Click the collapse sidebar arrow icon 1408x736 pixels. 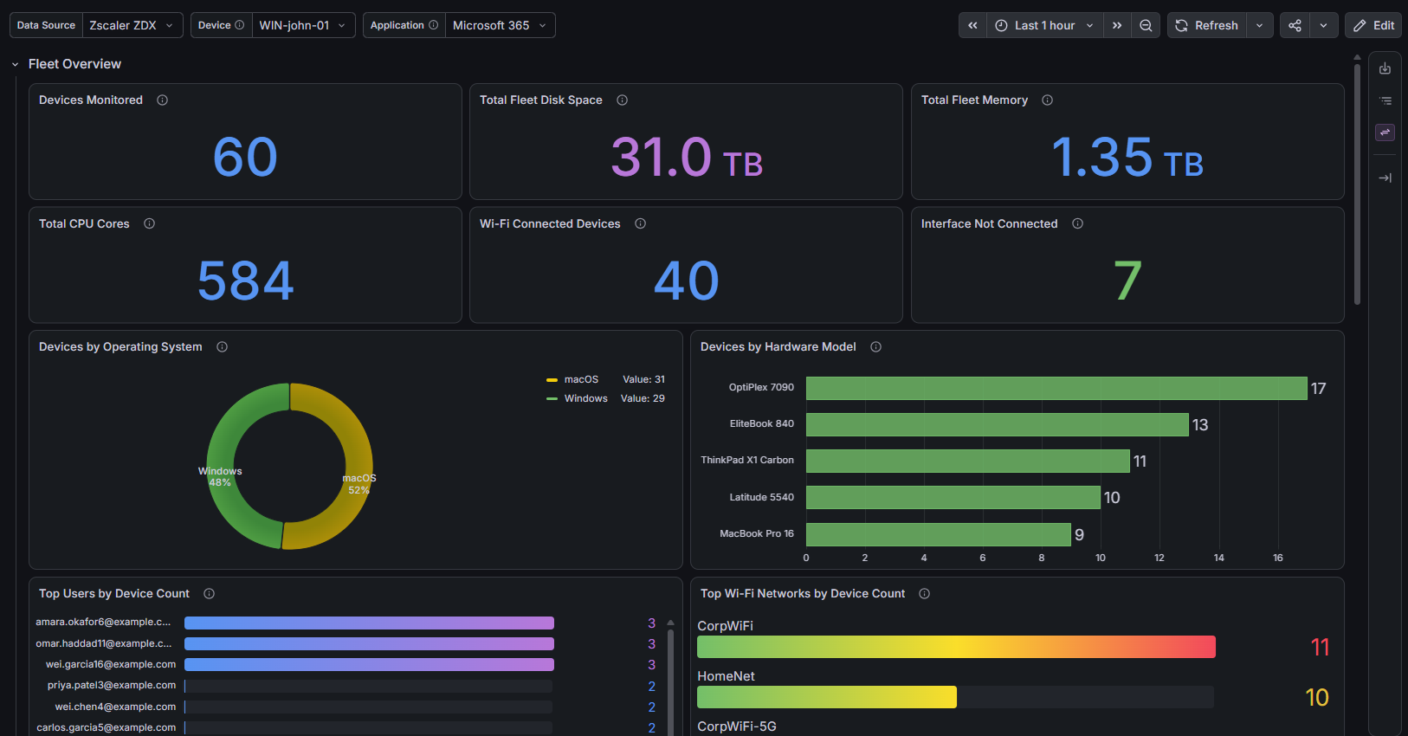pyautogui.click(x=1385, y=178)
